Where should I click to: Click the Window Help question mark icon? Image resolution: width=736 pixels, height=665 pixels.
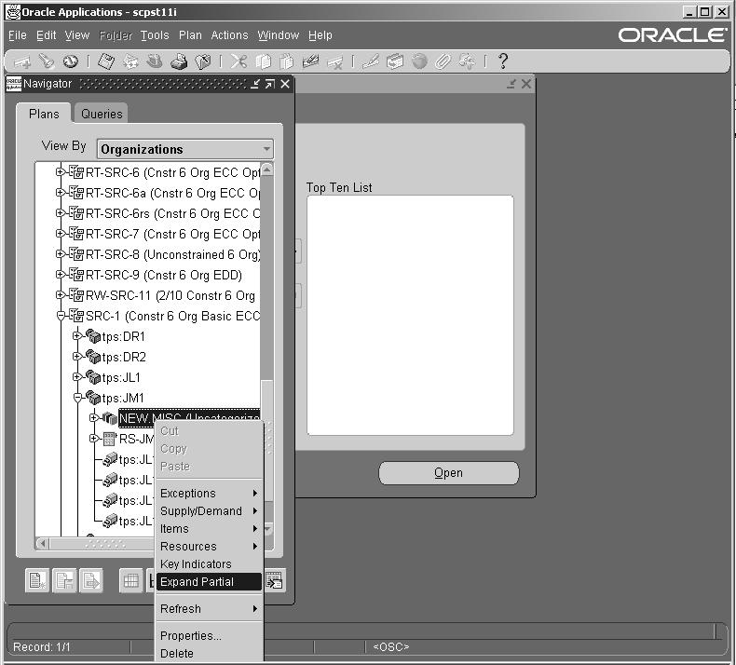pos(503,61)
